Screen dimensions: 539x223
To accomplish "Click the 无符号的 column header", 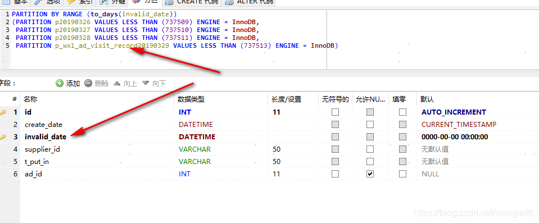I will coord(336,99).
